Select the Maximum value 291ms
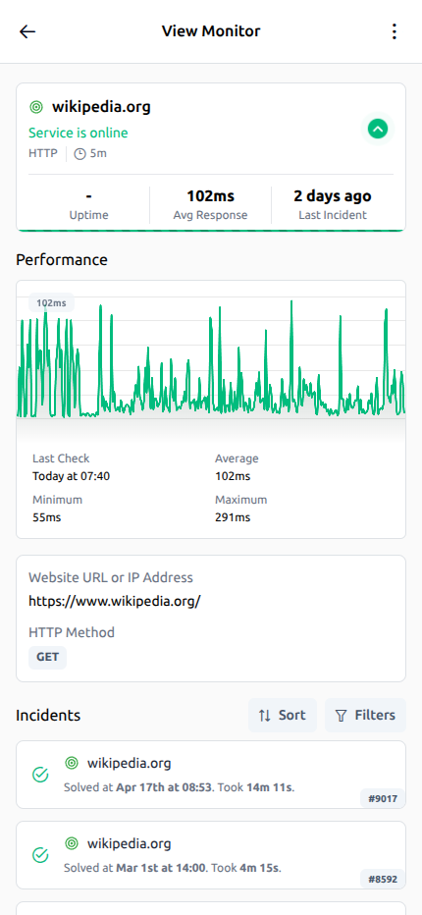The width and height of the screenshot is (422, 915). [x=233, y=517]
